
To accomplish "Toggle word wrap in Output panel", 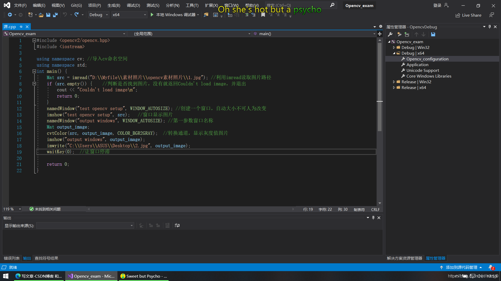I will (177, 225).
